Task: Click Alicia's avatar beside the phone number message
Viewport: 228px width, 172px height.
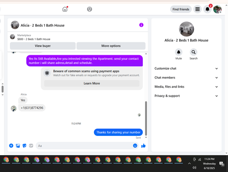Action: 14,109
